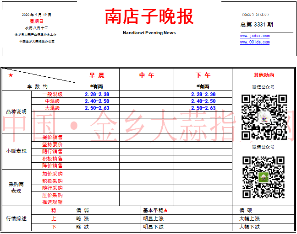Viewport: 297px width, 234px height.
Task: Click the phone number (0537) 3173777
Action: [255, 15]
